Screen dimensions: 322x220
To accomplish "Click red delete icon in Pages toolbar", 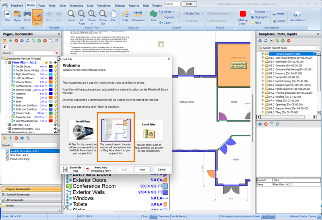I will (16, 41).
